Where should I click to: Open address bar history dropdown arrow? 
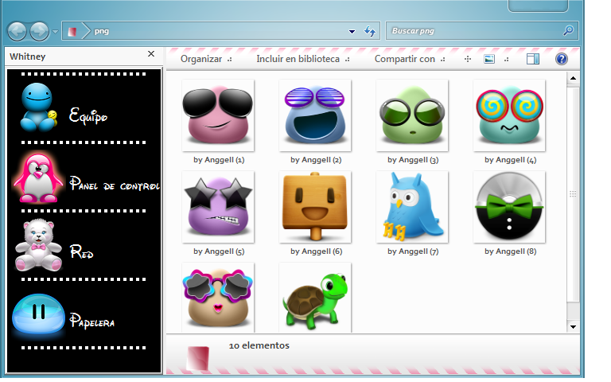click(x=352, y=32)
